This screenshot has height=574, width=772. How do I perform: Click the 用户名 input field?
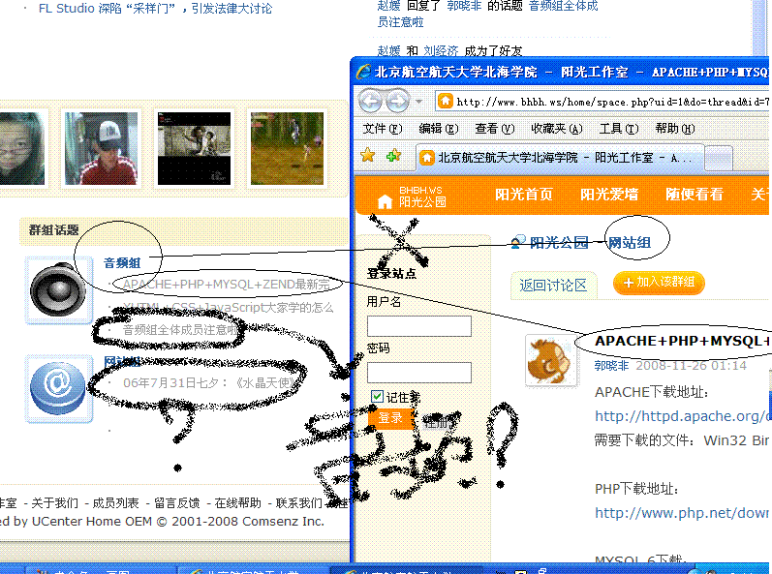419,326
